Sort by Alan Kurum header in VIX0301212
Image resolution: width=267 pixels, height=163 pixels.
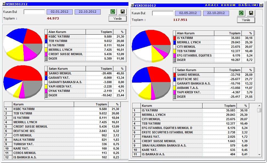click(66, 32)
